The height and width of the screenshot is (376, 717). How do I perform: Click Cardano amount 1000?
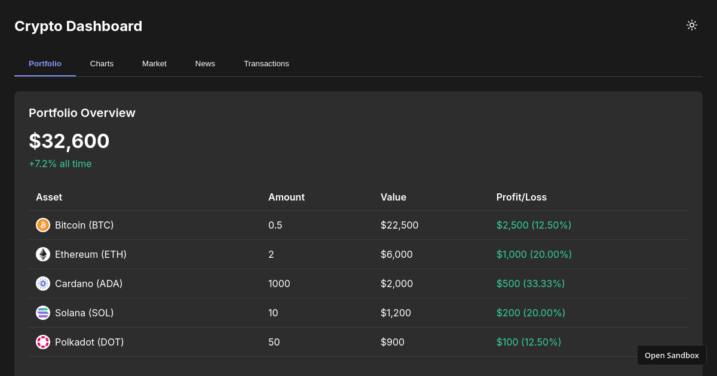pos(279,283)
